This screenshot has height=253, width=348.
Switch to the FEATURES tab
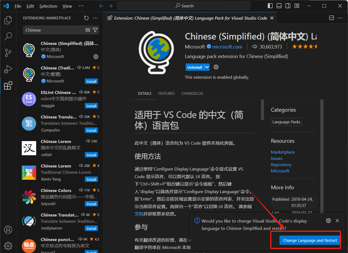[166, 93]
